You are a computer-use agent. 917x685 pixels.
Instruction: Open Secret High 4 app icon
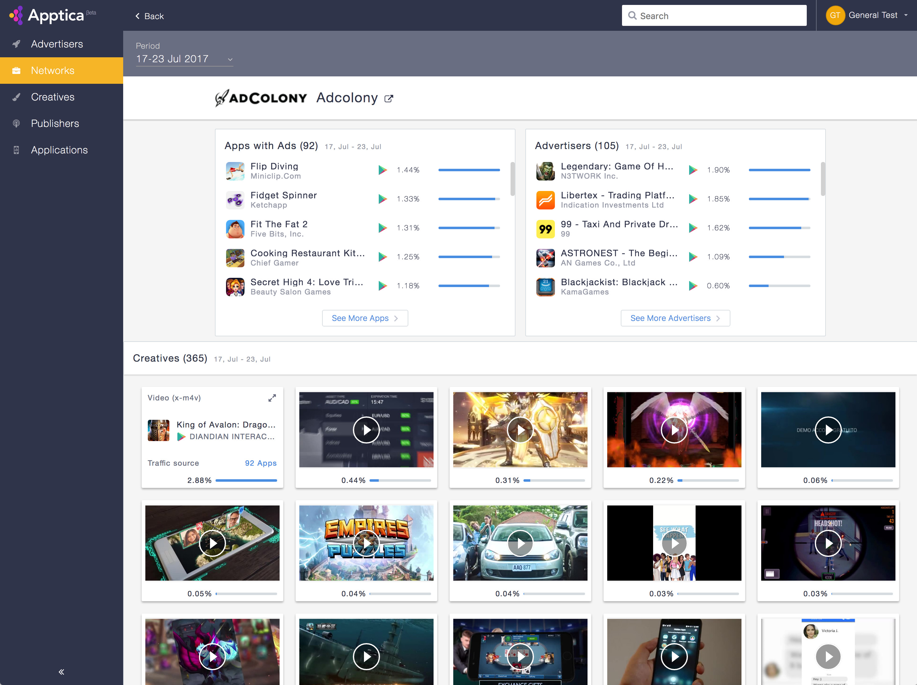[x=235, y=287]
